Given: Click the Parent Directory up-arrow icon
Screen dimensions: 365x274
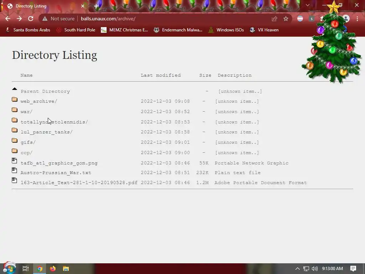Looking at the screenshot, I should click(x=14, y=88).
